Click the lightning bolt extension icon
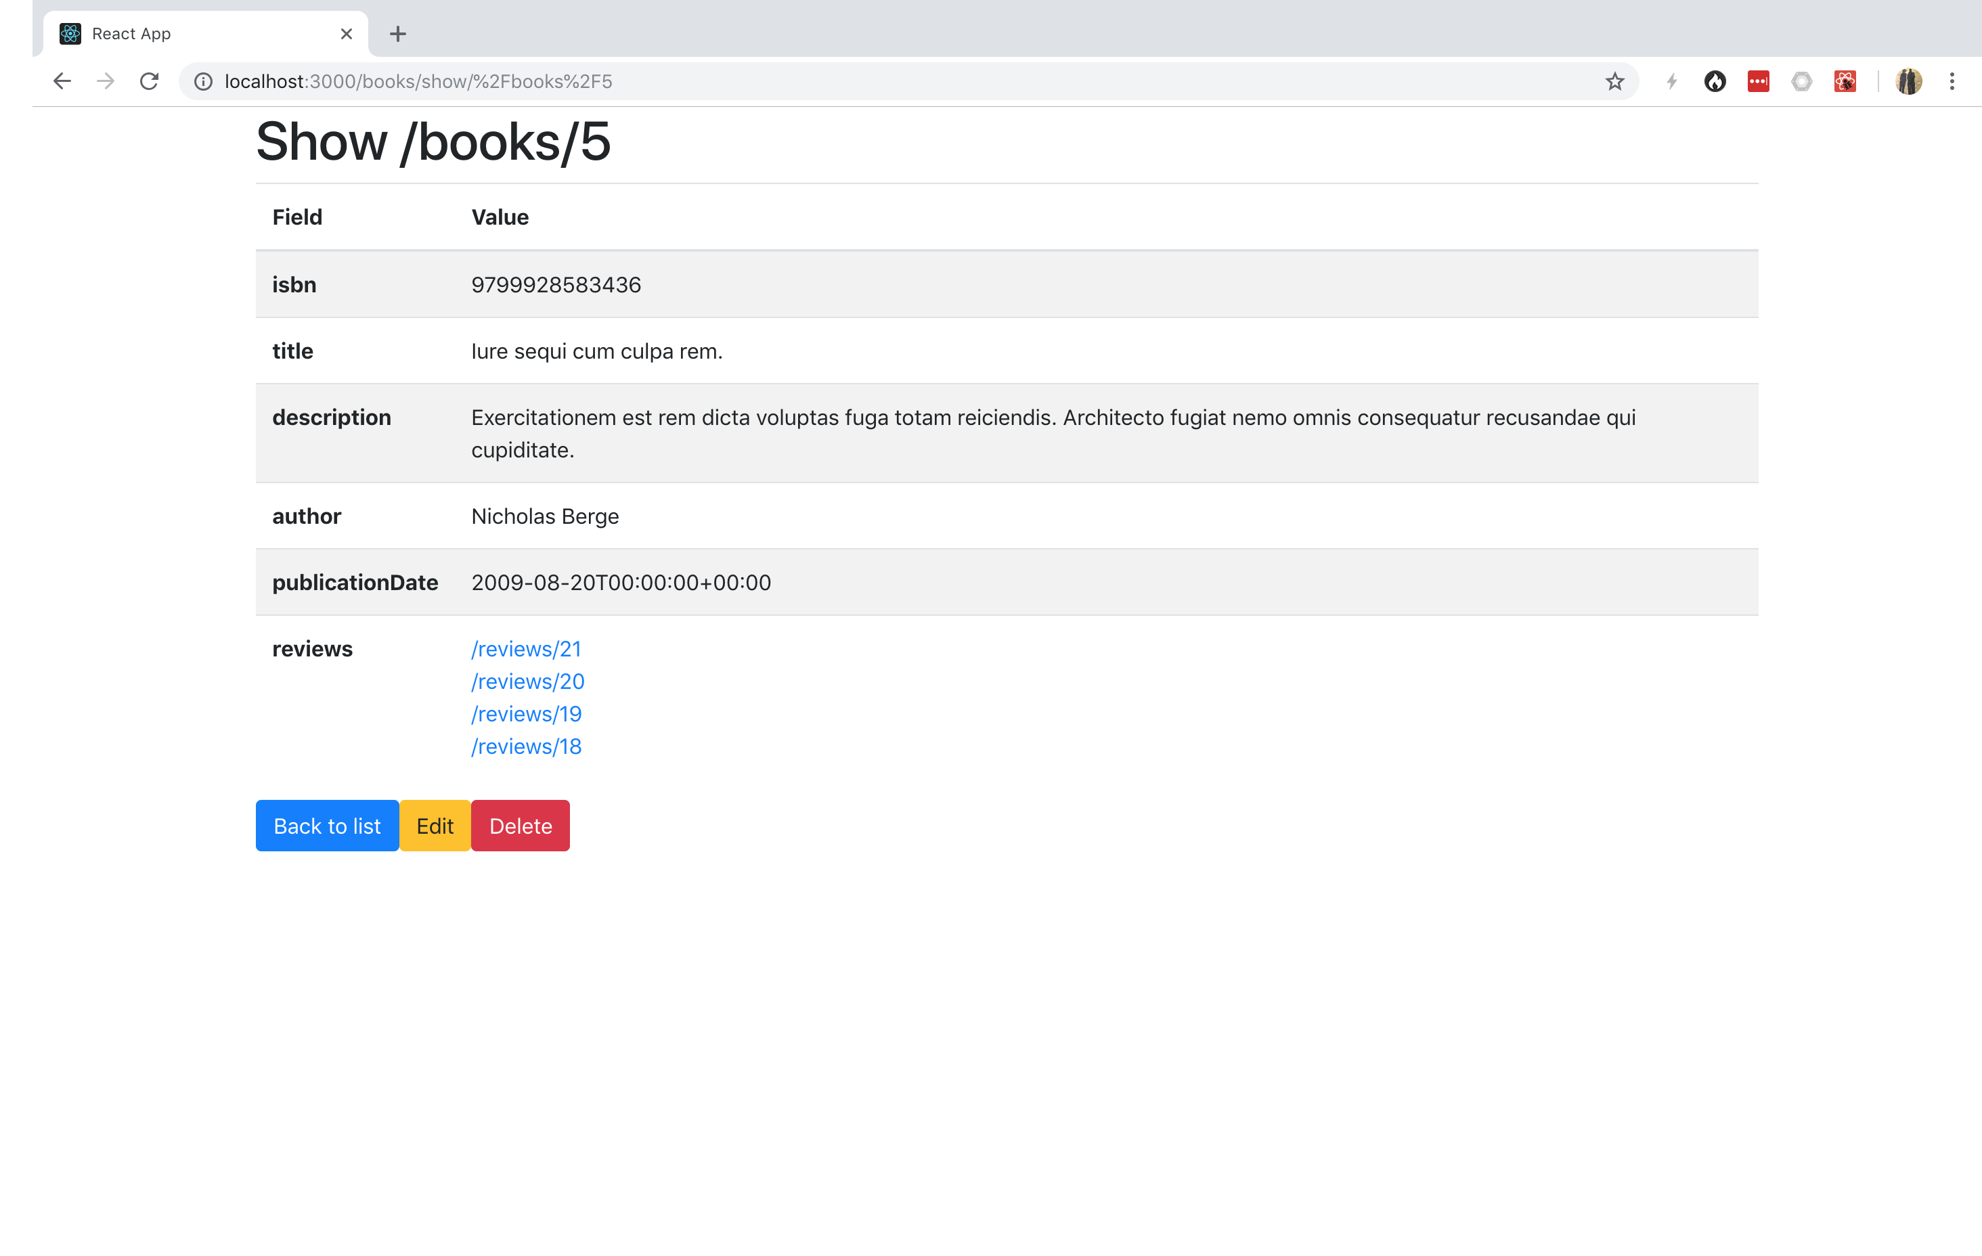 [x=1671, y=81]
